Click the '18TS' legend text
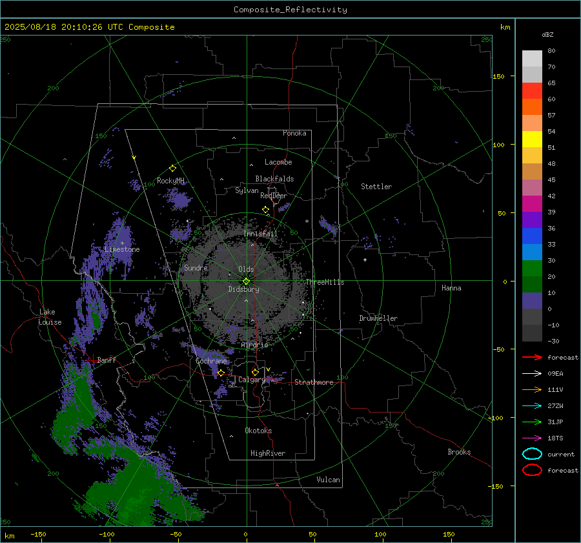Image resolution: width=581 pixels, height=543 pixels. click(x=555, y=438)
